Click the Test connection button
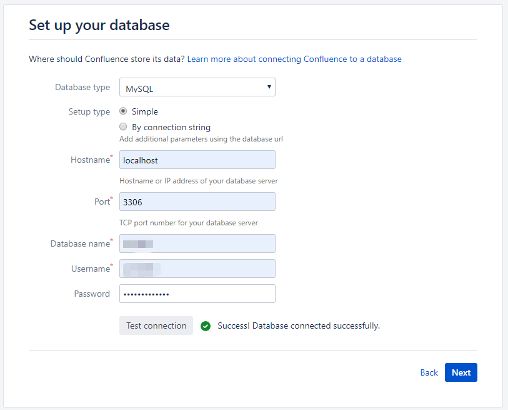This screenshot has width=508, height=410. pos(156,325)
